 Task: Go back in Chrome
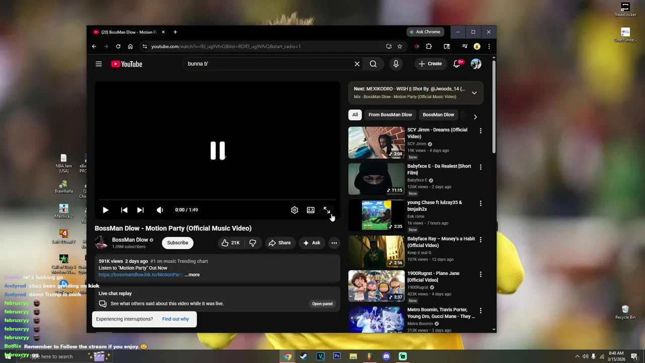pyautogui.click(x=94, y=46)
